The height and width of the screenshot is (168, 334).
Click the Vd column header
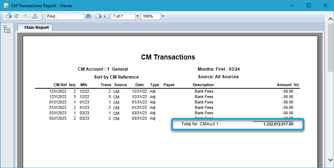296,85
